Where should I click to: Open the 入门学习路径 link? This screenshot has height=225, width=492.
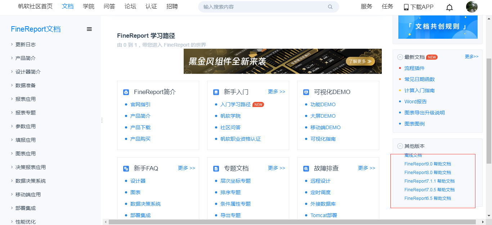236,105
